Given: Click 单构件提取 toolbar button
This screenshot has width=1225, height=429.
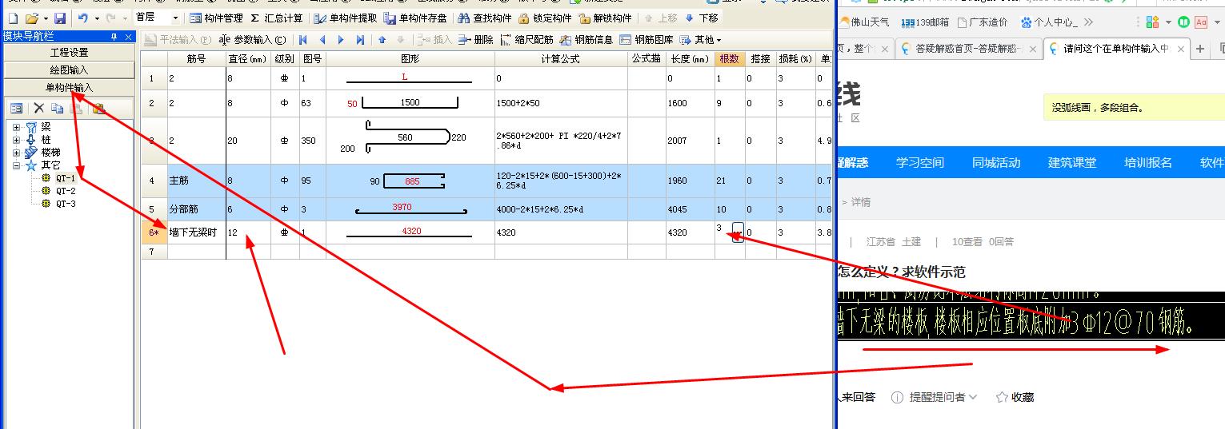Looking at the screenshot, I should click(x=346, y=18).
